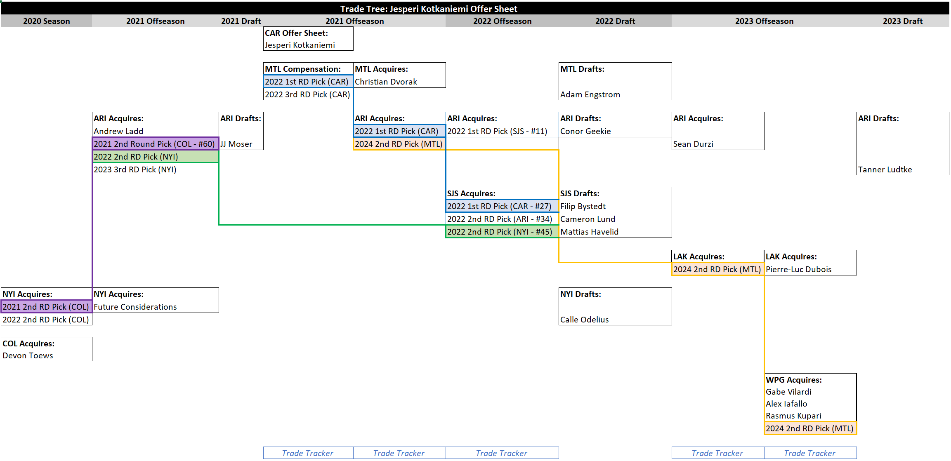Screen dimensions: 951x461
Task: Click the 'Devon Toews' cell
Action: (46, 355)
